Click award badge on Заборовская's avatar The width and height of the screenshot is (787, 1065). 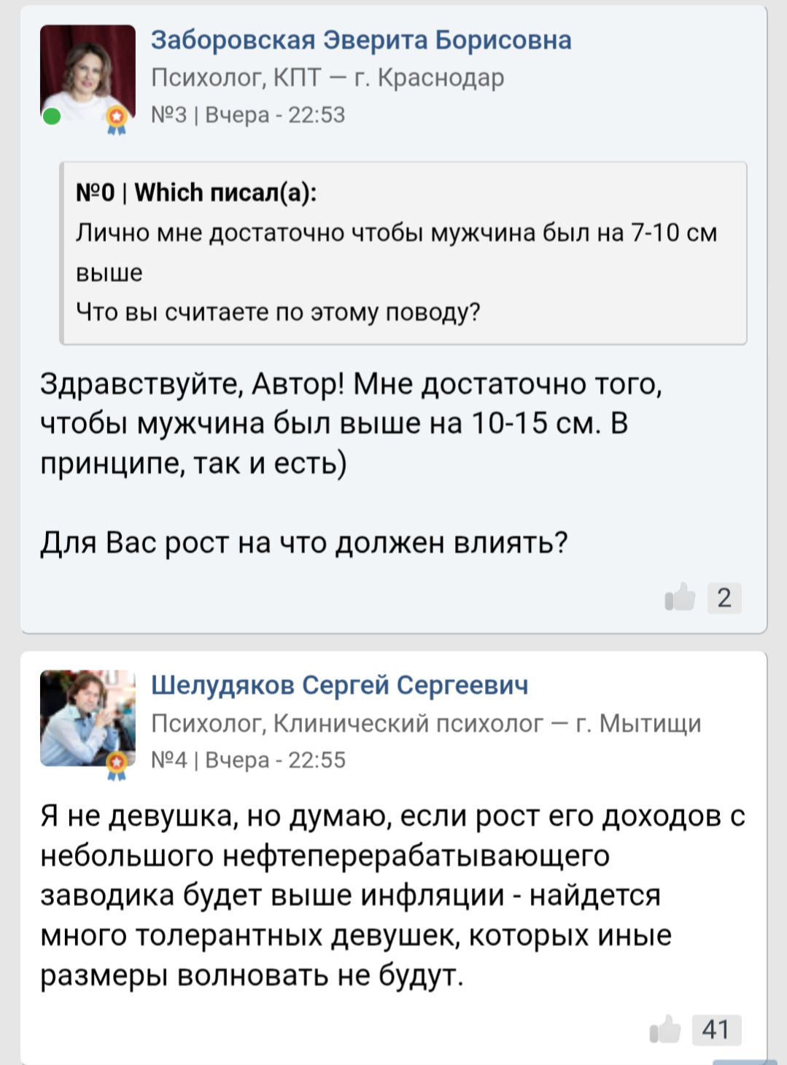[x=117, y=119]
